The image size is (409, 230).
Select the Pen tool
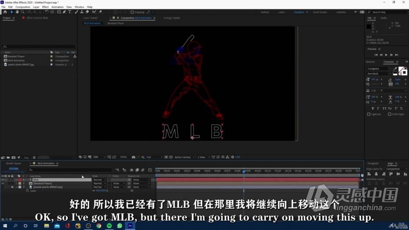(64, 12)
